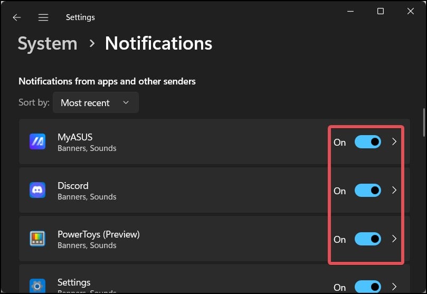This screenshot has width=427, height=294.
Task: Click the vertical scrollbar thumb
Action: (x=424, y=122)
